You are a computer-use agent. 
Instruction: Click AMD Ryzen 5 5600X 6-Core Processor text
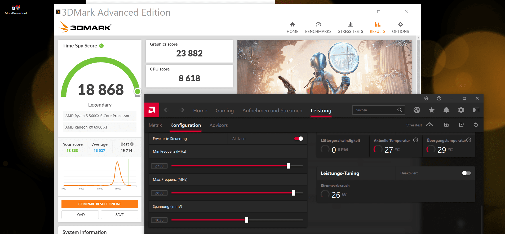click(x=98, y=116)
